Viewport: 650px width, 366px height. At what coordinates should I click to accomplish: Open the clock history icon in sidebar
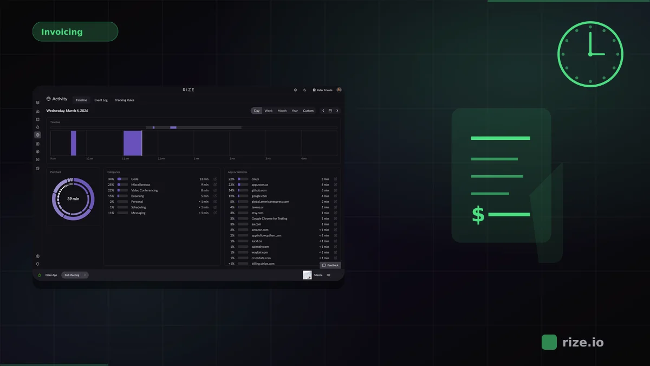pyautogui.click(x=37, y=168)
